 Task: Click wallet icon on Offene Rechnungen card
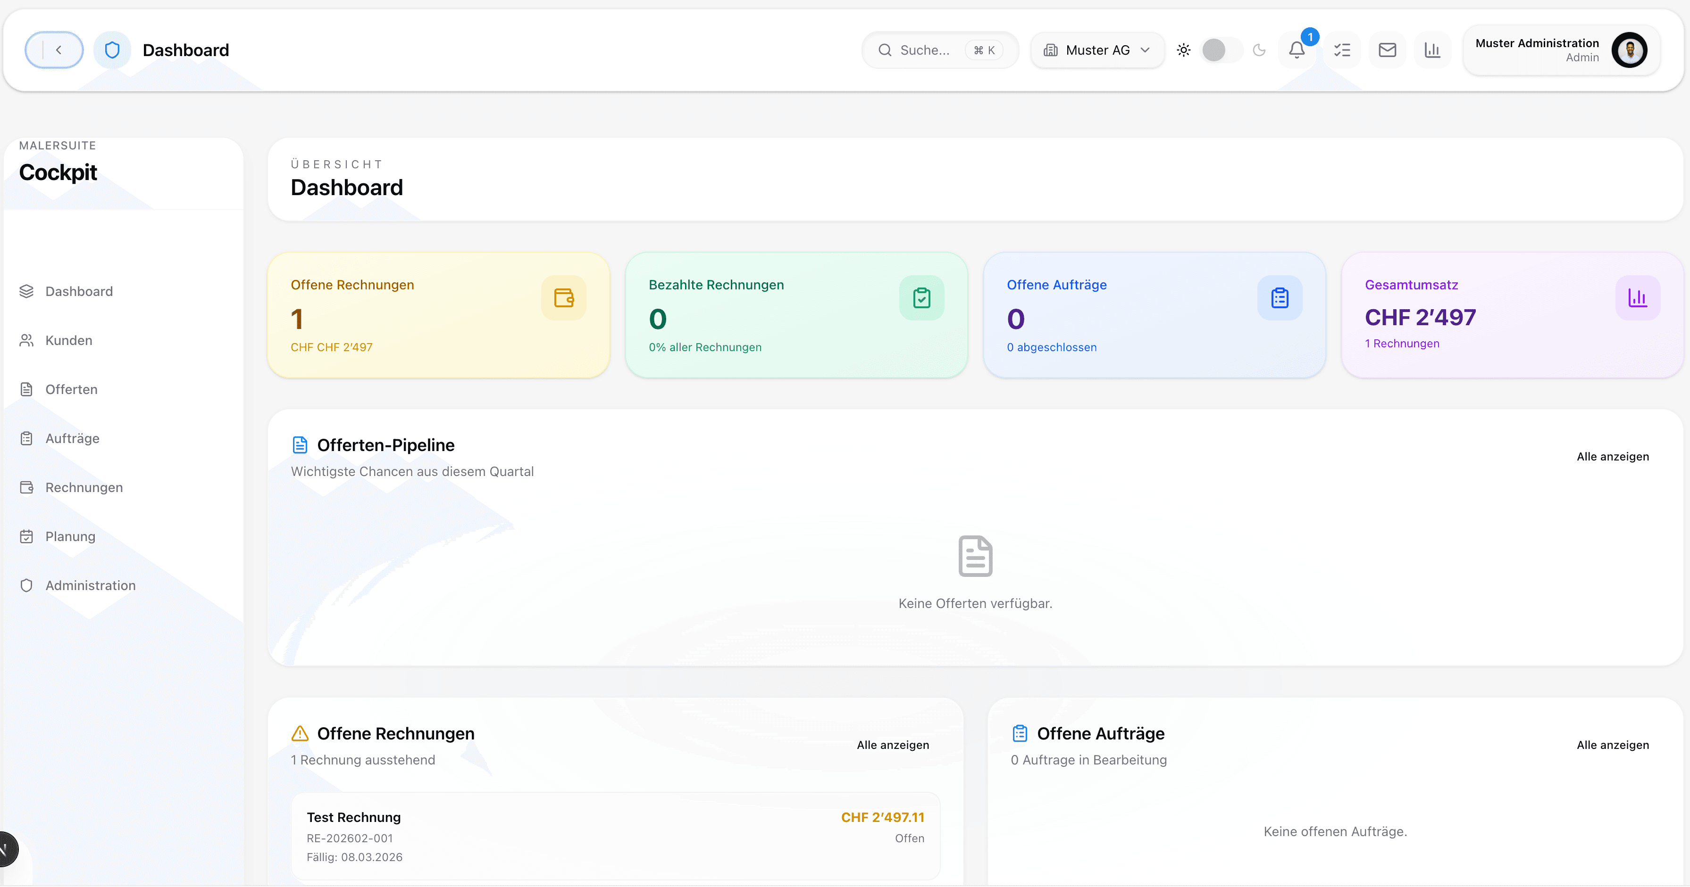click(x=563, y=298)
